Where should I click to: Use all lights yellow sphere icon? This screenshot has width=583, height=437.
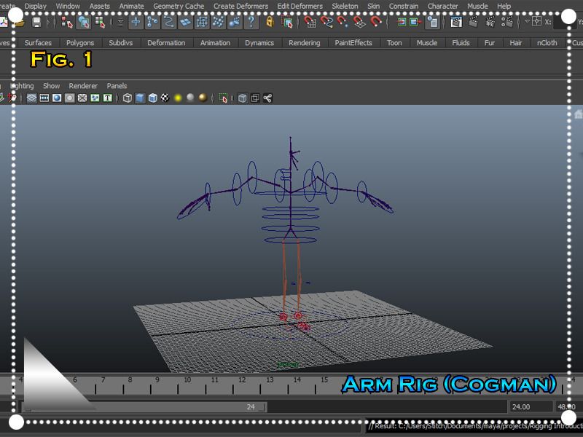[x=178, y=98]
